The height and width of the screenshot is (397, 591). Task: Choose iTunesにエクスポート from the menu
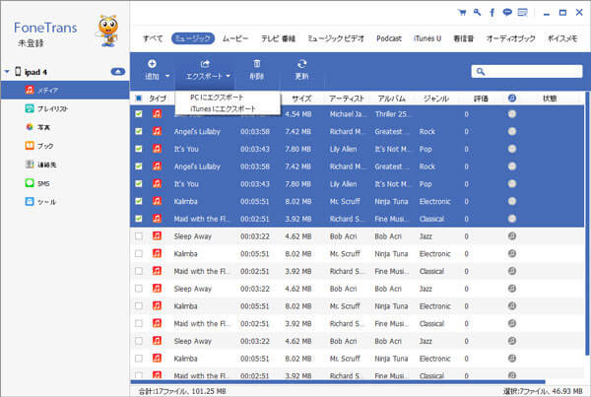pos(223,108)
